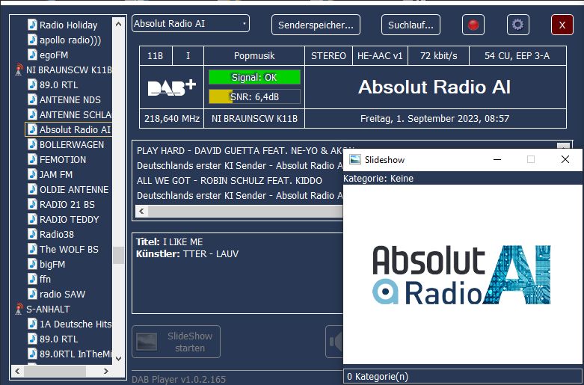Choose JAM FM from the station list
The image size is (584, 385).
(x=55, y=174)
